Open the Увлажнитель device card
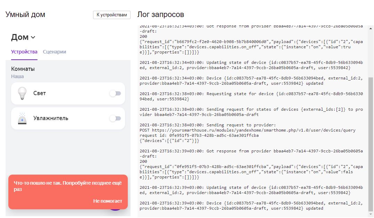374x218 pixels. tap(68, 118)
